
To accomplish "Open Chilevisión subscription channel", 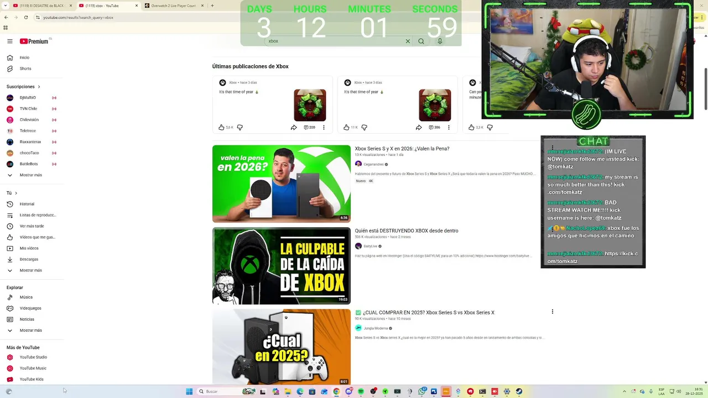I will click(x=29, y=120).
